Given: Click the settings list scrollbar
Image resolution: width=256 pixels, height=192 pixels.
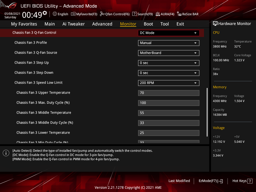Looking at the screenshot, I should point(207,112).
